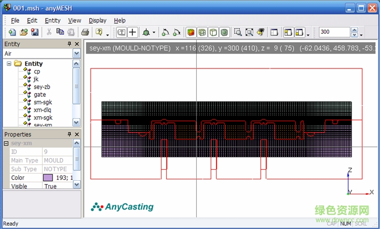
Task: Click the Cut scissors icon
Action: 49,32
